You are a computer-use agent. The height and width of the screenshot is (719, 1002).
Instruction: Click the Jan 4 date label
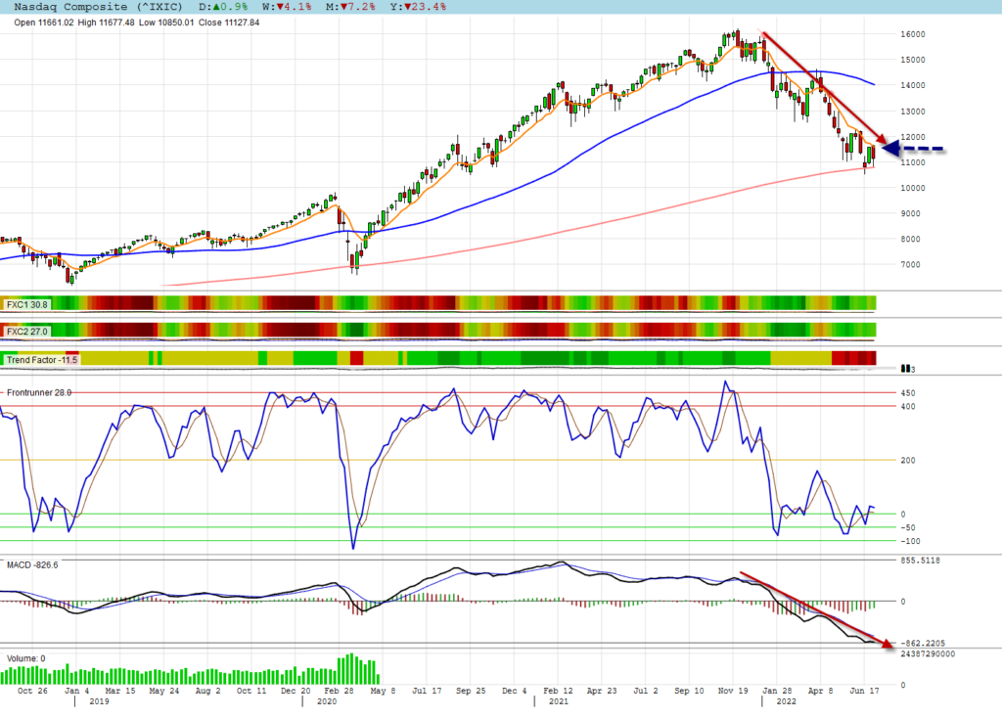[x=77, y=691]
